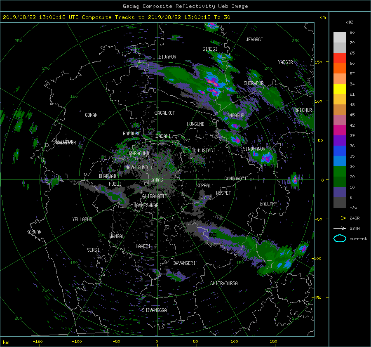Select the LAXMESHWAR city label

[146, 205]
